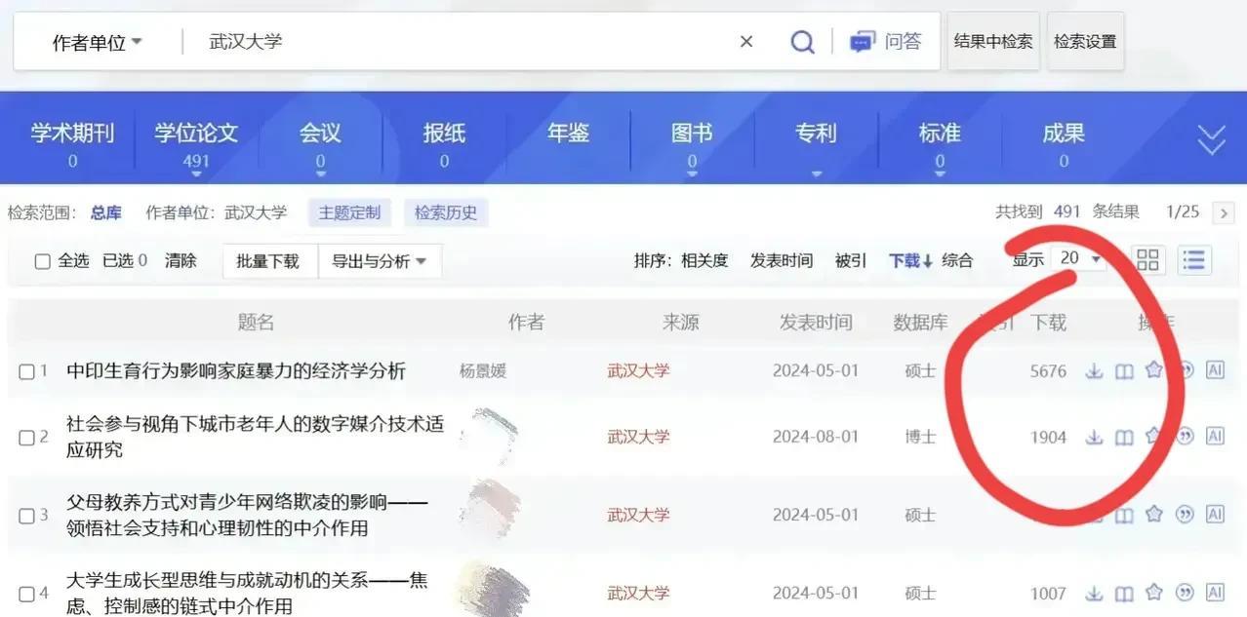Download the 社会参与视角下城市老年人 thesis
This screenshot has height=617, width=1247.
coord(1095,437)
